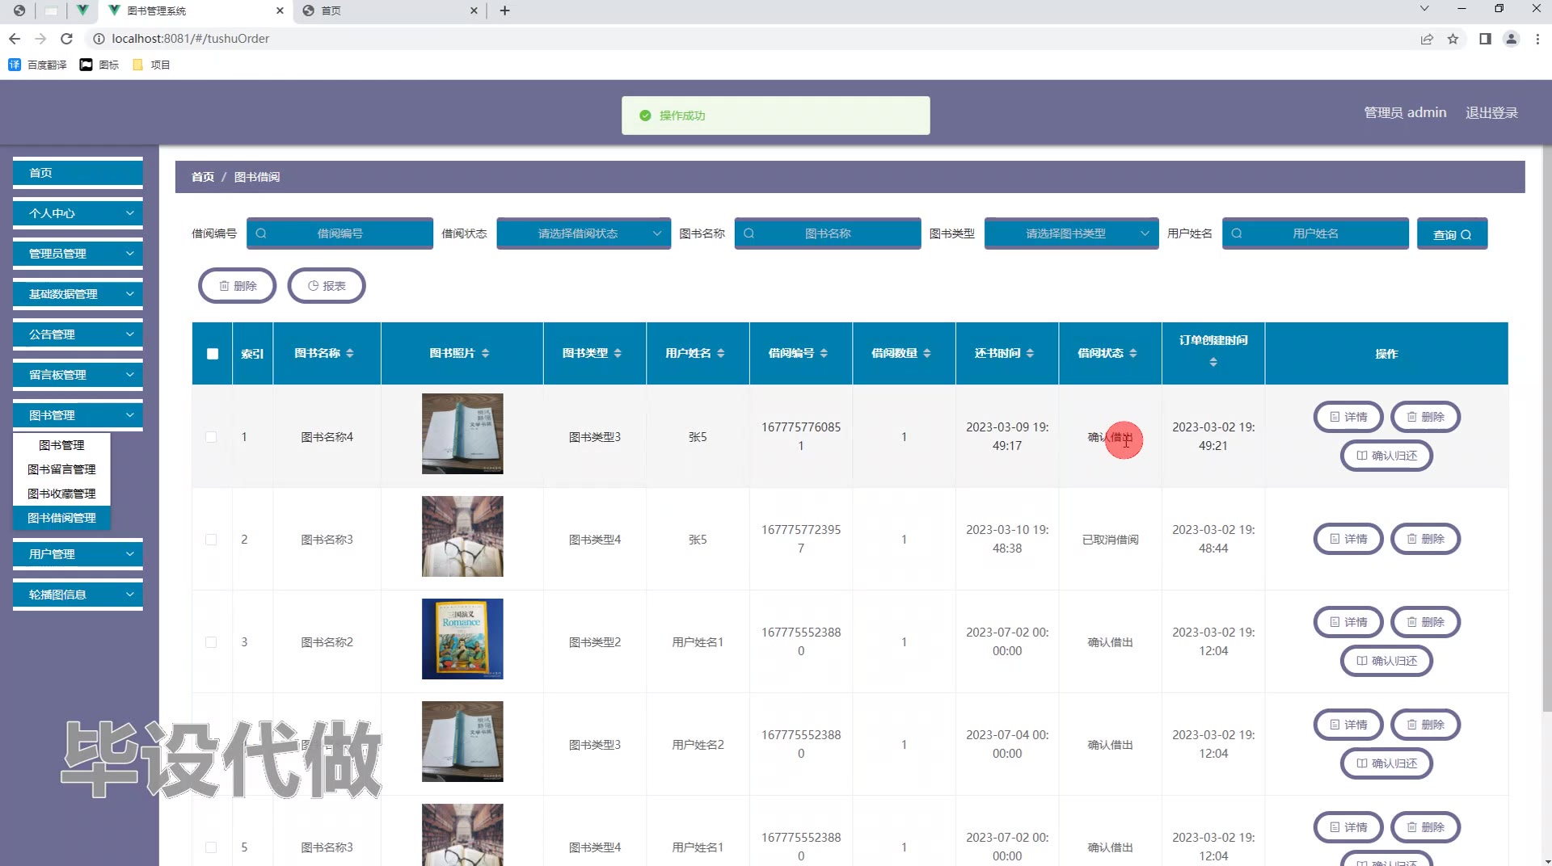Bookmark this page with the star icon

click(1453, 39)
